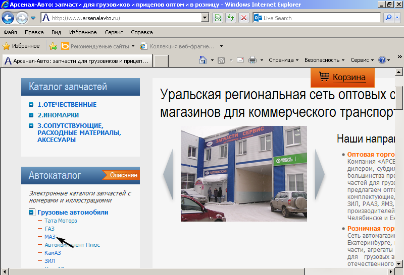
Task: Show next slide with right arrow
Action: [x=320, y=174]
